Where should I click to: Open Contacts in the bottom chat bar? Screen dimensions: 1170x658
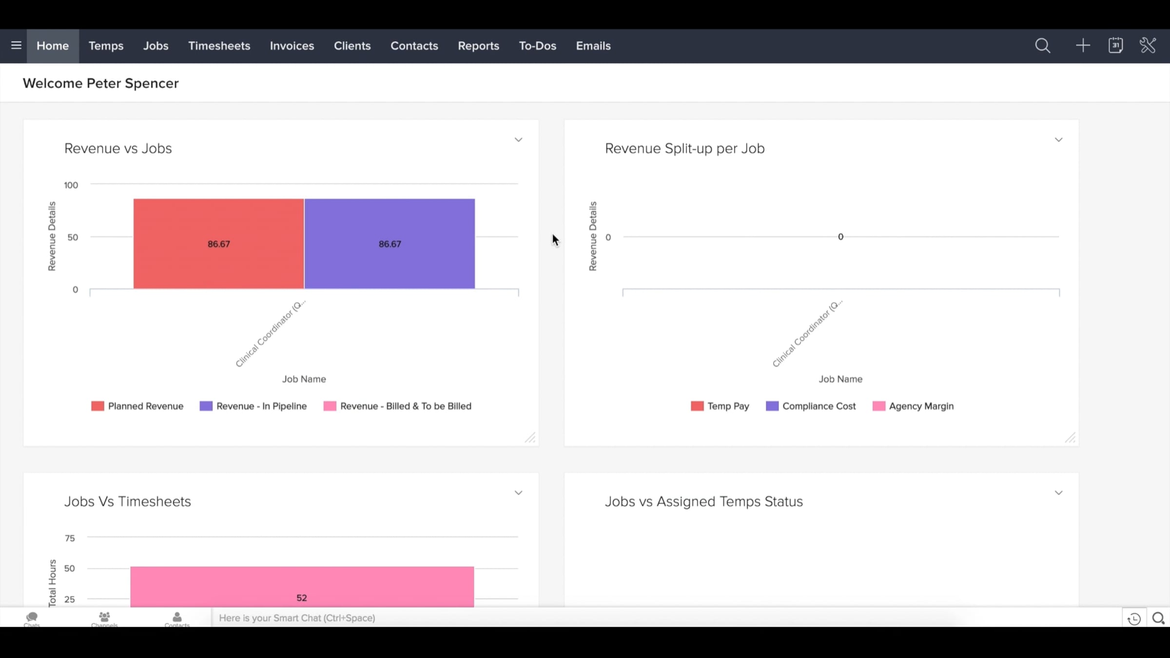pyautogui.click(x=177, y=619)
